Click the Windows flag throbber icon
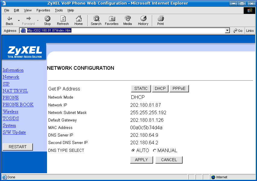The image size is (257, 181). [x=249, y=11]
